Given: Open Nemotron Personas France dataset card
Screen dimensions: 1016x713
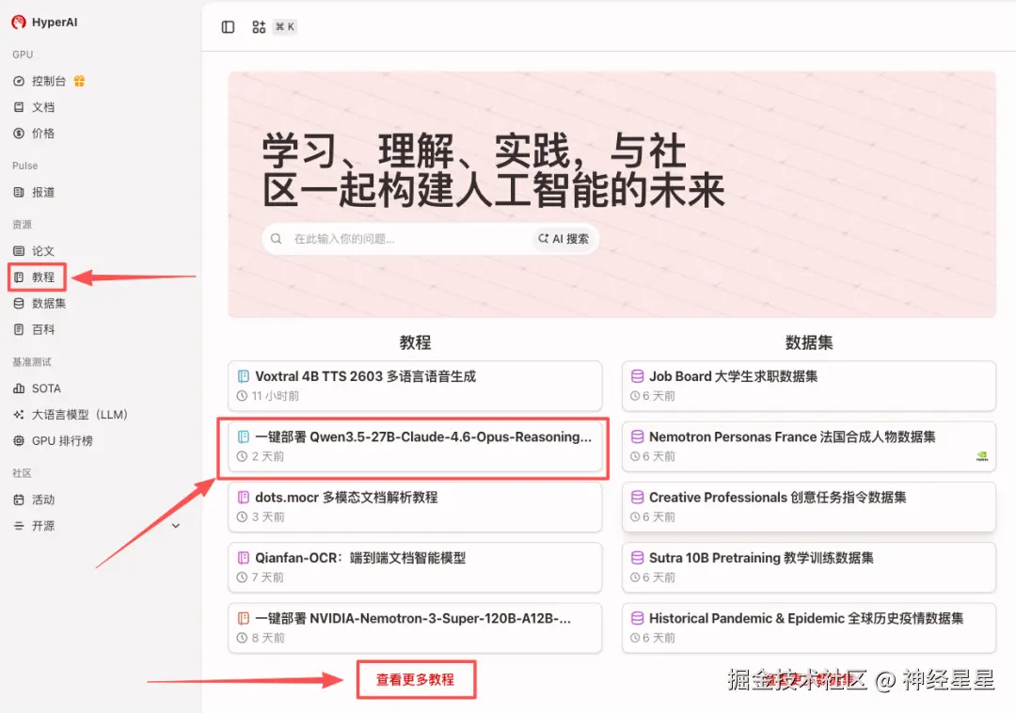Looking at the screenshot, I should pyautogui.click(x=809, y=446).
